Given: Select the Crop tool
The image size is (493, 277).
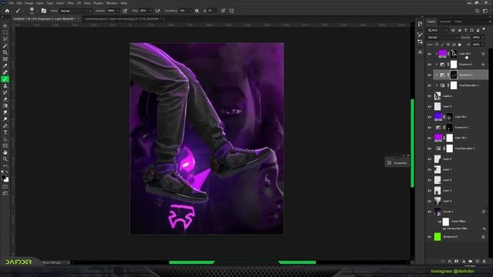Looking at the screenshot, I should pos(5,52).
